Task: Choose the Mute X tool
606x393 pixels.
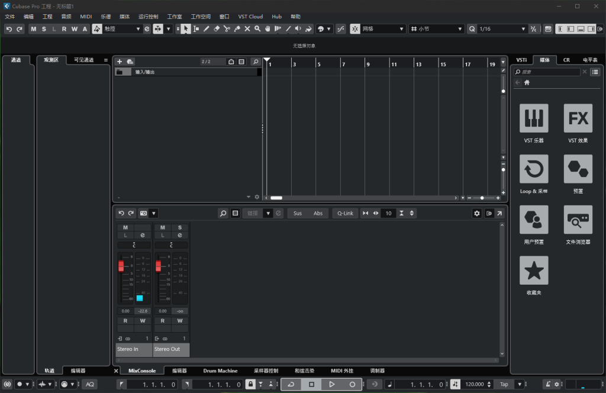Action: pyautogui.click(x=247, y=29)
